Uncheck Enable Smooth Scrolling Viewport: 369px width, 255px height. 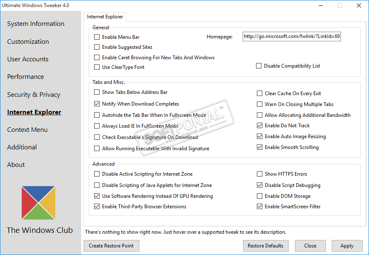259,147
